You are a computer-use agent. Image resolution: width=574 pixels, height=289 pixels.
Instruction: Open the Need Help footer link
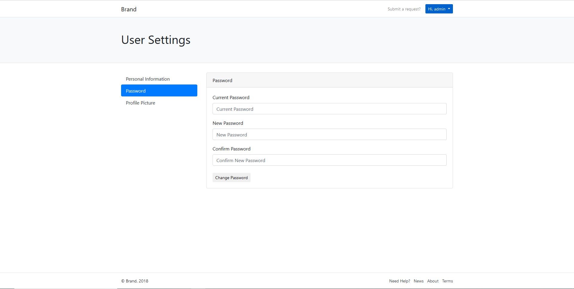[x=399, y=281]
